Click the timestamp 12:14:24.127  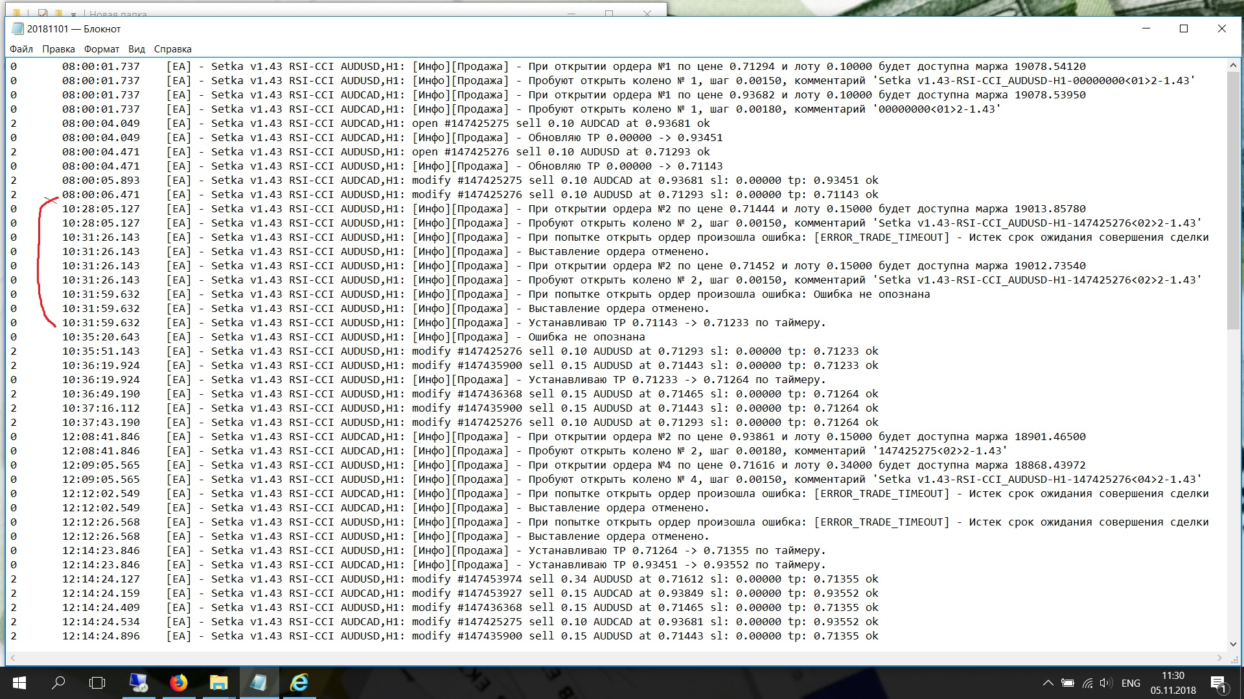click(101, 579)
